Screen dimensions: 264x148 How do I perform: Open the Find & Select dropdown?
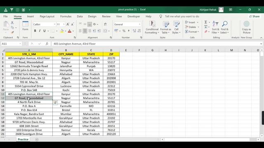click(224, 28)
